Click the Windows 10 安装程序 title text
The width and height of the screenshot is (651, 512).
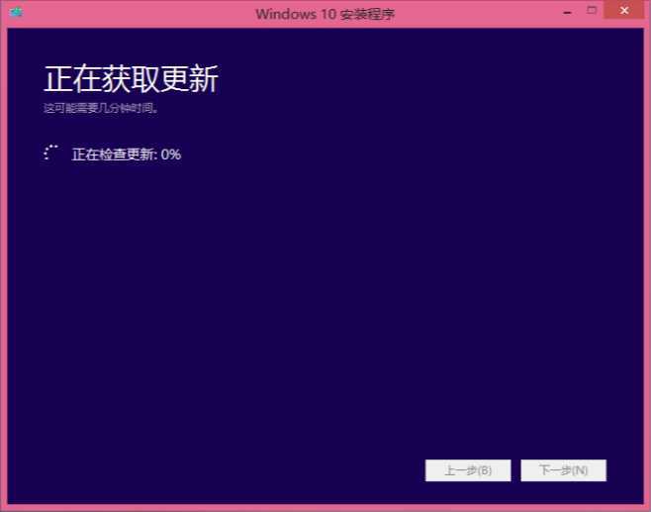pos(325,14)
